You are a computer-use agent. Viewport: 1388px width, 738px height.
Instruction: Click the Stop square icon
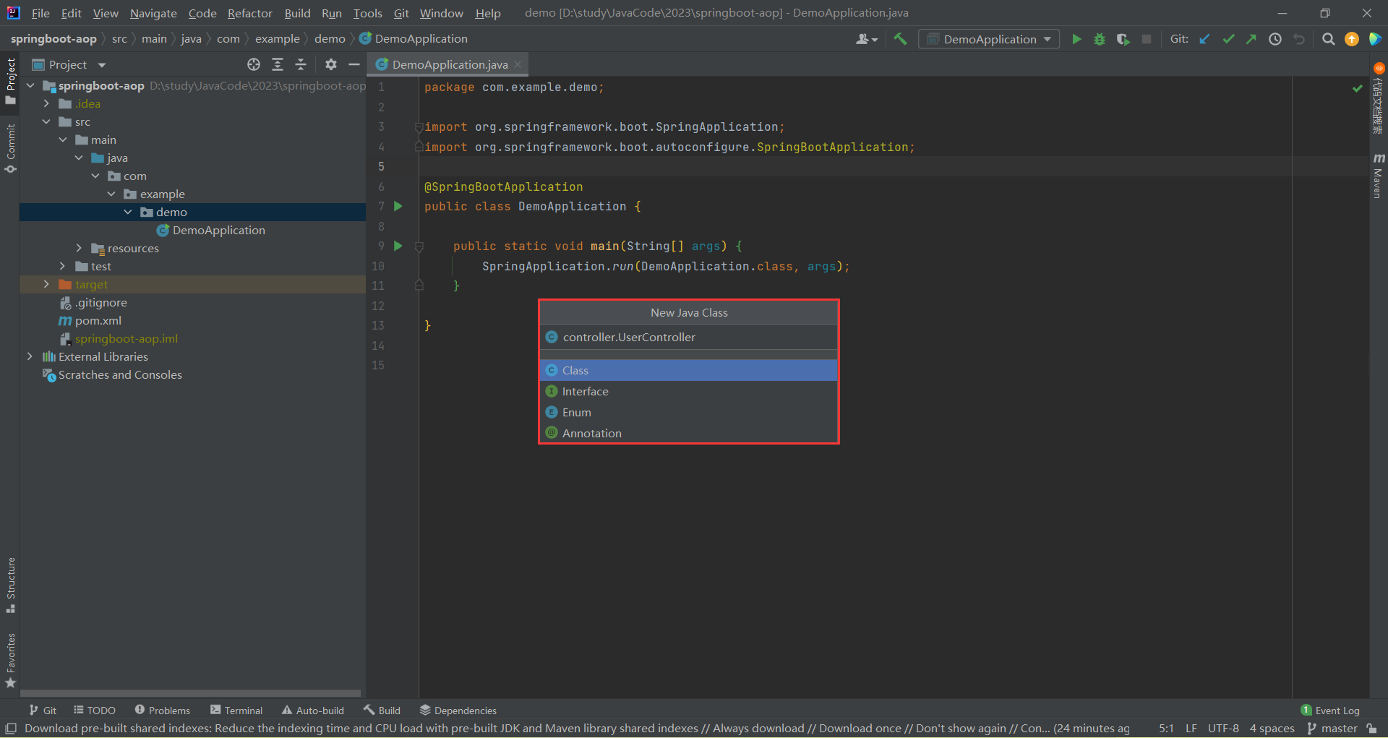coord(1147,39)
